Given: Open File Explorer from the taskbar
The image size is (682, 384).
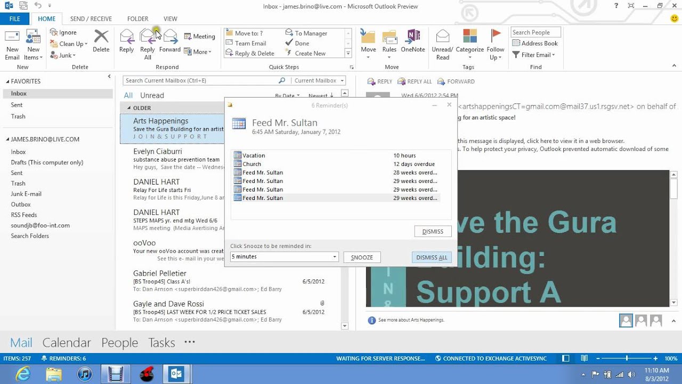Looking at the screenshot, I should pos(54,374).
